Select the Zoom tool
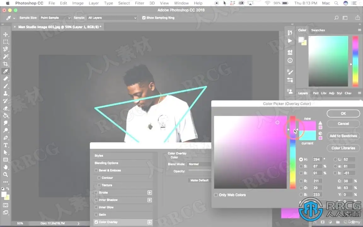This screenshot has width=363, height=227. point(6,174)
